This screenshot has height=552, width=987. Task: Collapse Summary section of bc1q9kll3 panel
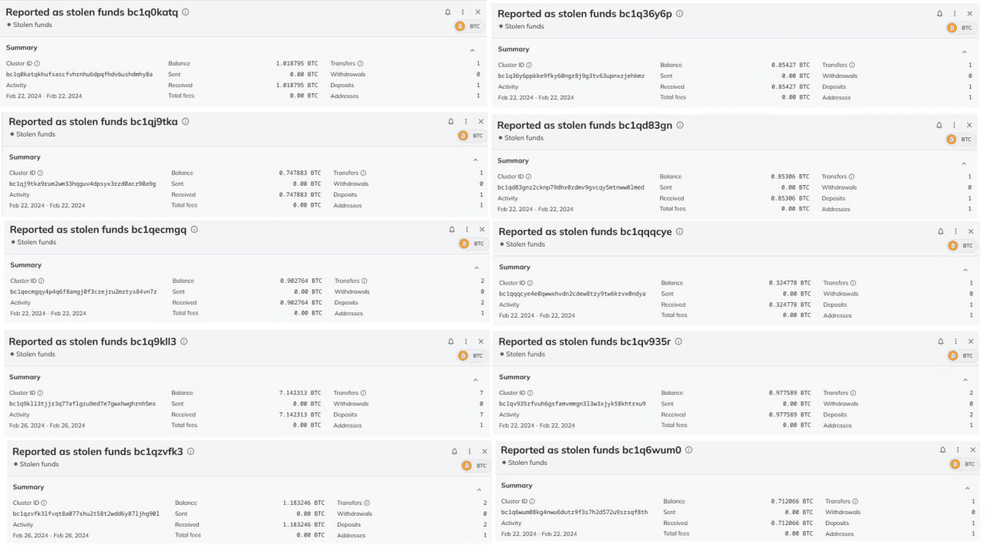pos(475,379)
